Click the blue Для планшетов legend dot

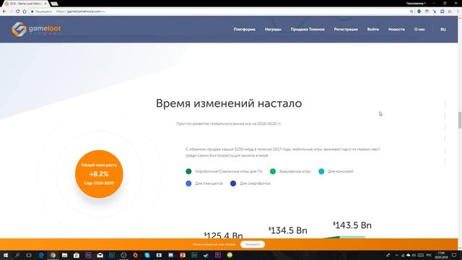coord(188,183)
